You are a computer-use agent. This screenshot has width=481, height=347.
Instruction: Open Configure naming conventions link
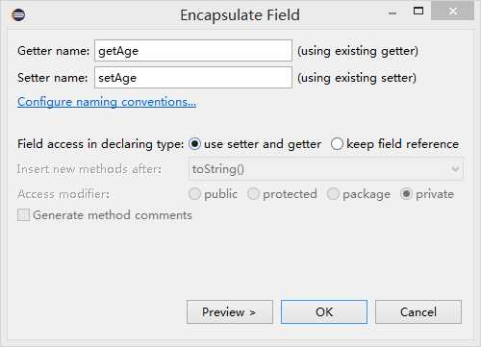pyautogui.click(x=107, y=102)
